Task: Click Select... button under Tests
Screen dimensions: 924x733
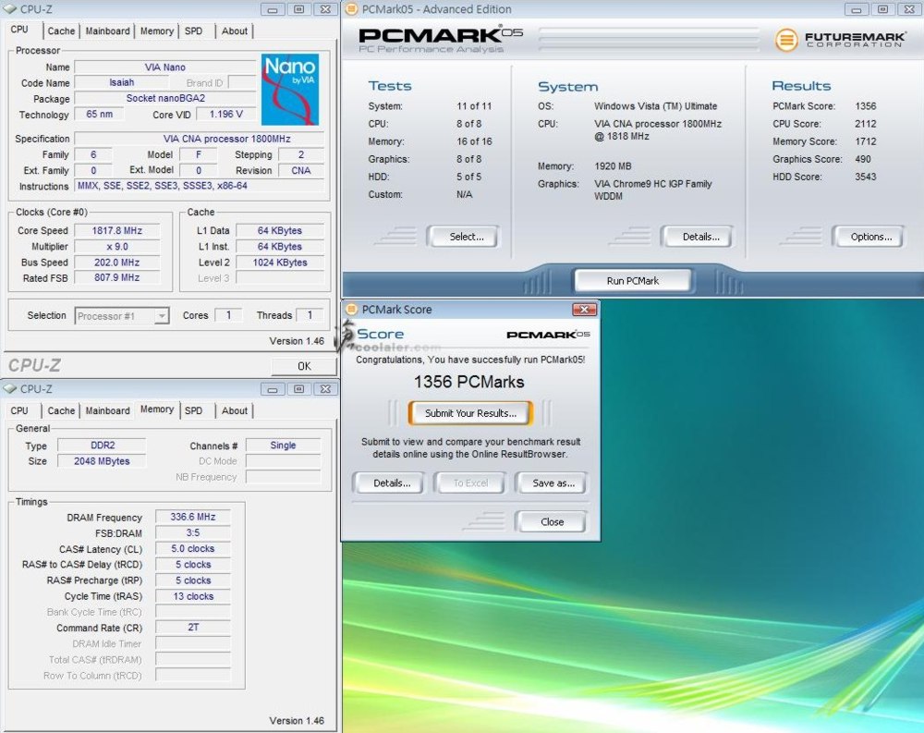Action: 463,237
